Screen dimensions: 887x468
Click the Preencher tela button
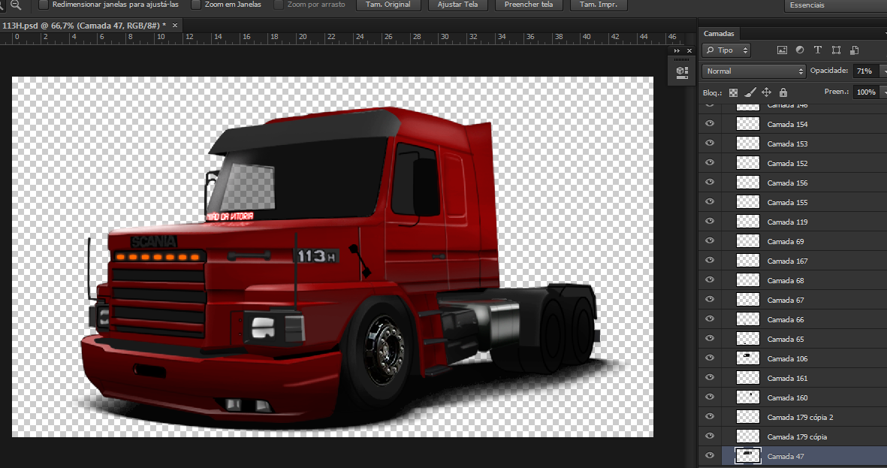coord(528,5)
